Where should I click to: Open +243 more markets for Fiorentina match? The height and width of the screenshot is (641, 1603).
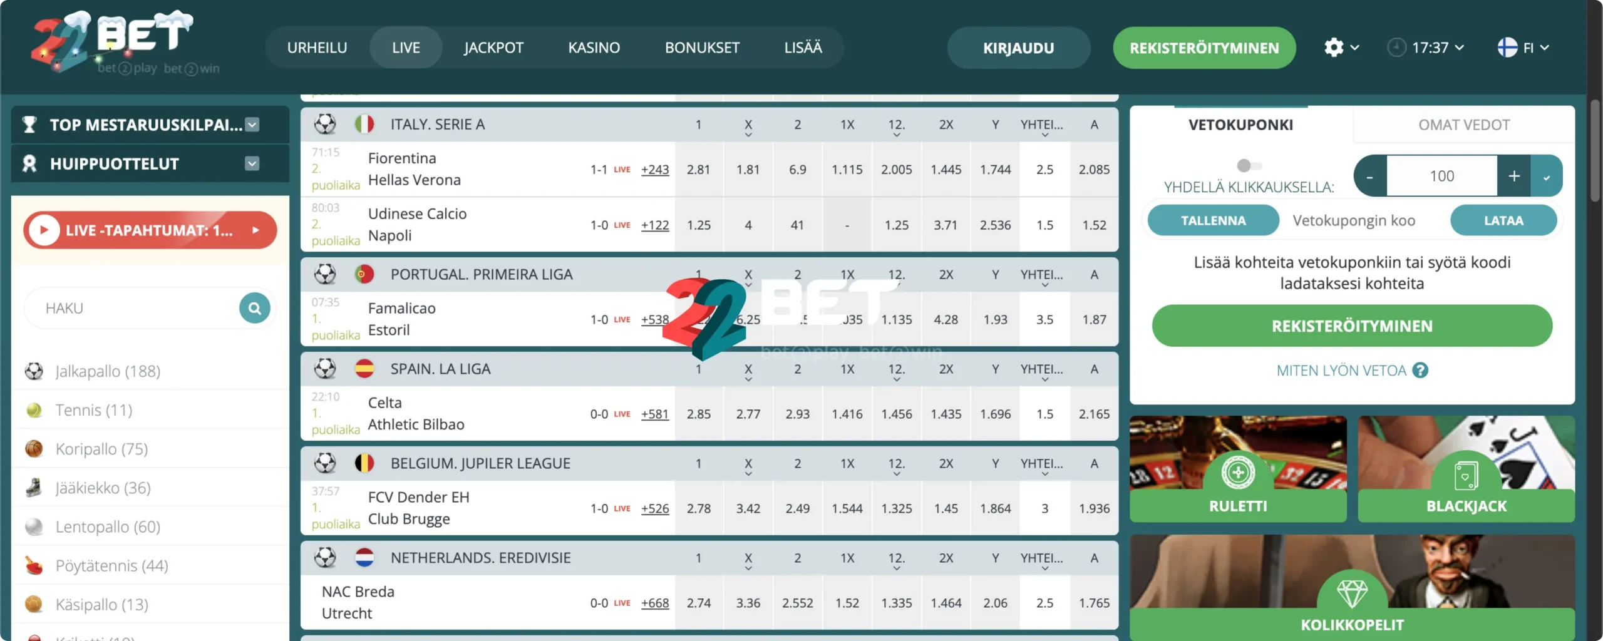pos(654,170)
